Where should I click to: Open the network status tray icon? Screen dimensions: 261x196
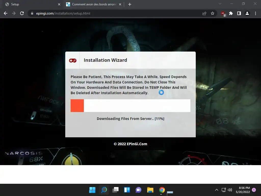click(224, 190)
